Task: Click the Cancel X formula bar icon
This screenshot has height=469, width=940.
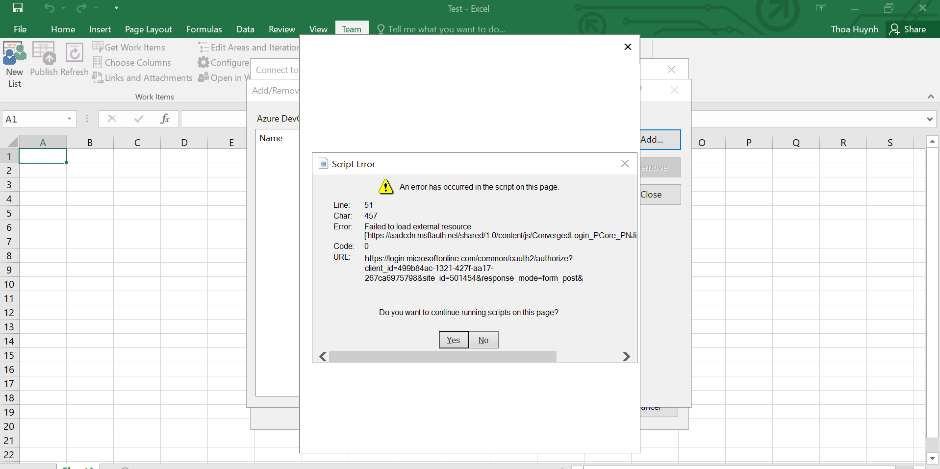Action: click(x=112, y=119)
